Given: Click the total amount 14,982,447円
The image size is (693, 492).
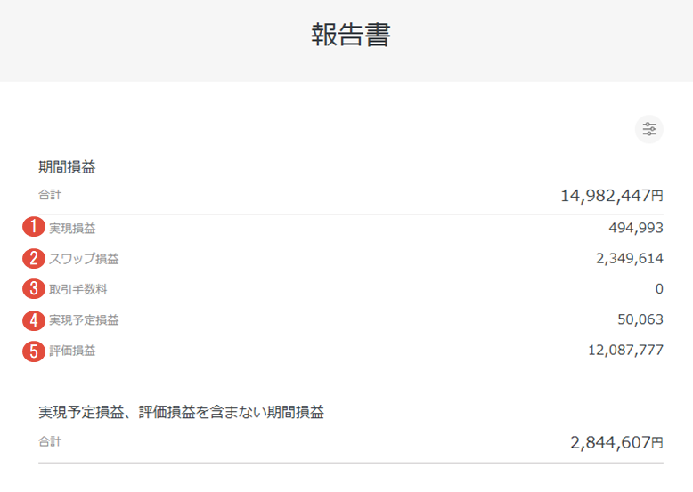Looking at the screenshot, I should (612, 196).
